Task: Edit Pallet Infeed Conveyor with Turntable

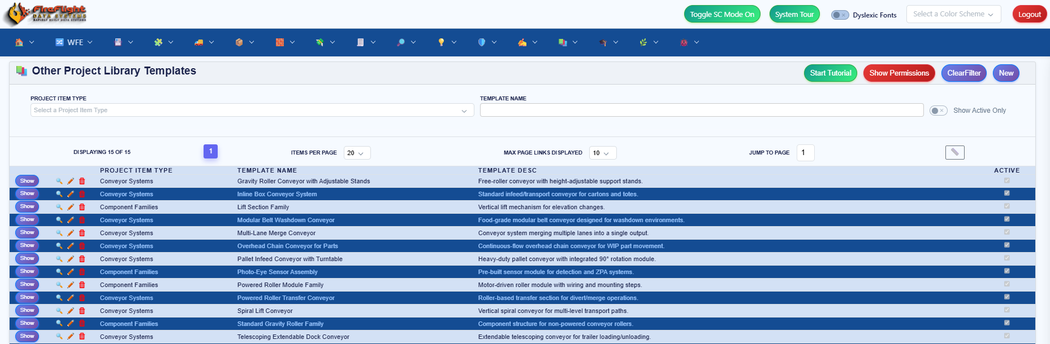Action: [x=71, y=259]
